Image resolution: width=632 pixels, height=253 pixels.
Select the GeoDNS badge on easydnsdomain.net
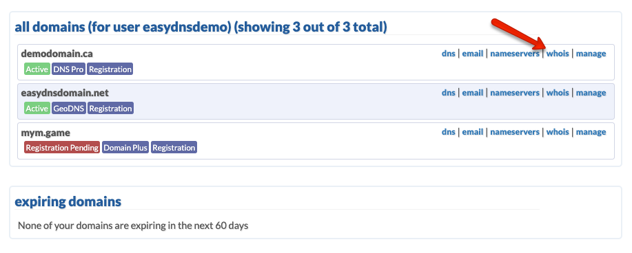tap(68, 109)
